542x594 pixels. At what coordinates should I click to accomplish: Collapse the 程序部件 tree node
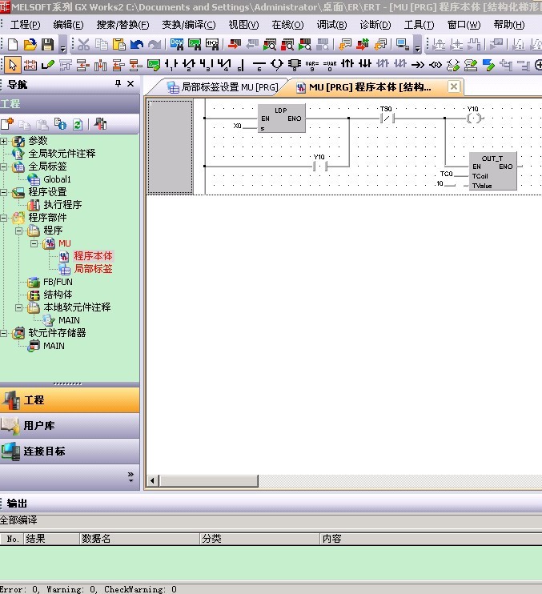click(x=4, y=218)
